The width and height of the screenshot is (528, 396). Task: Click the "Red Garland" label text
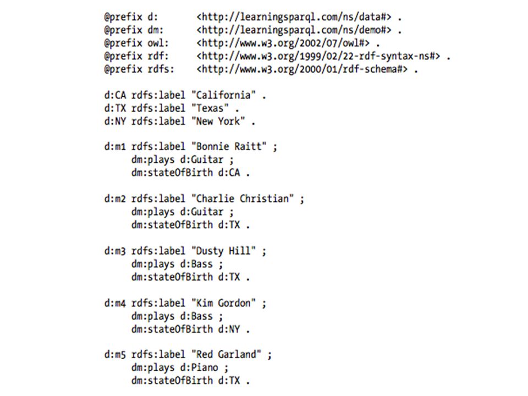pyautogui.click(x=226, y=355)
